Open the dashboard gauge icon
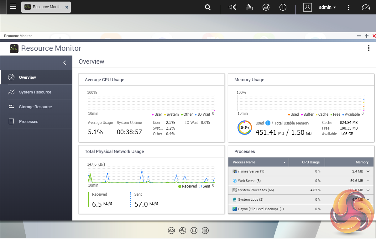376x239 pixels. (366, 7)
